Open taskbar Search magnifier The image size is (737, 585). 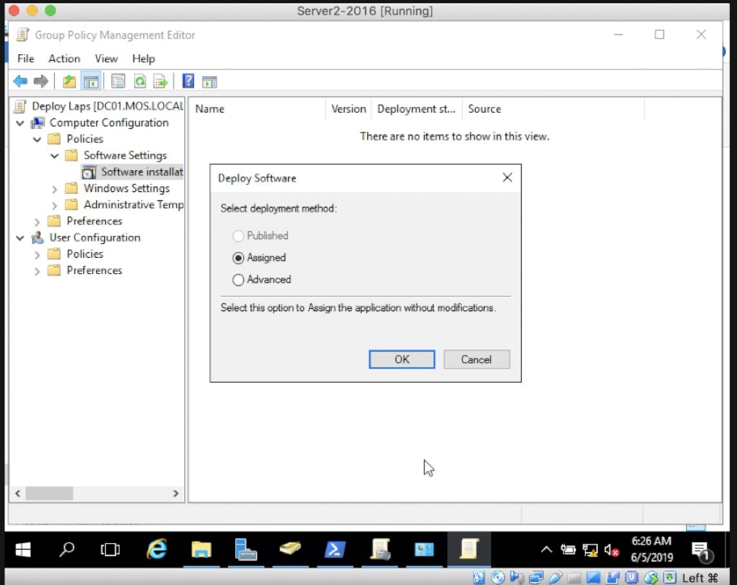coord(67,549)
